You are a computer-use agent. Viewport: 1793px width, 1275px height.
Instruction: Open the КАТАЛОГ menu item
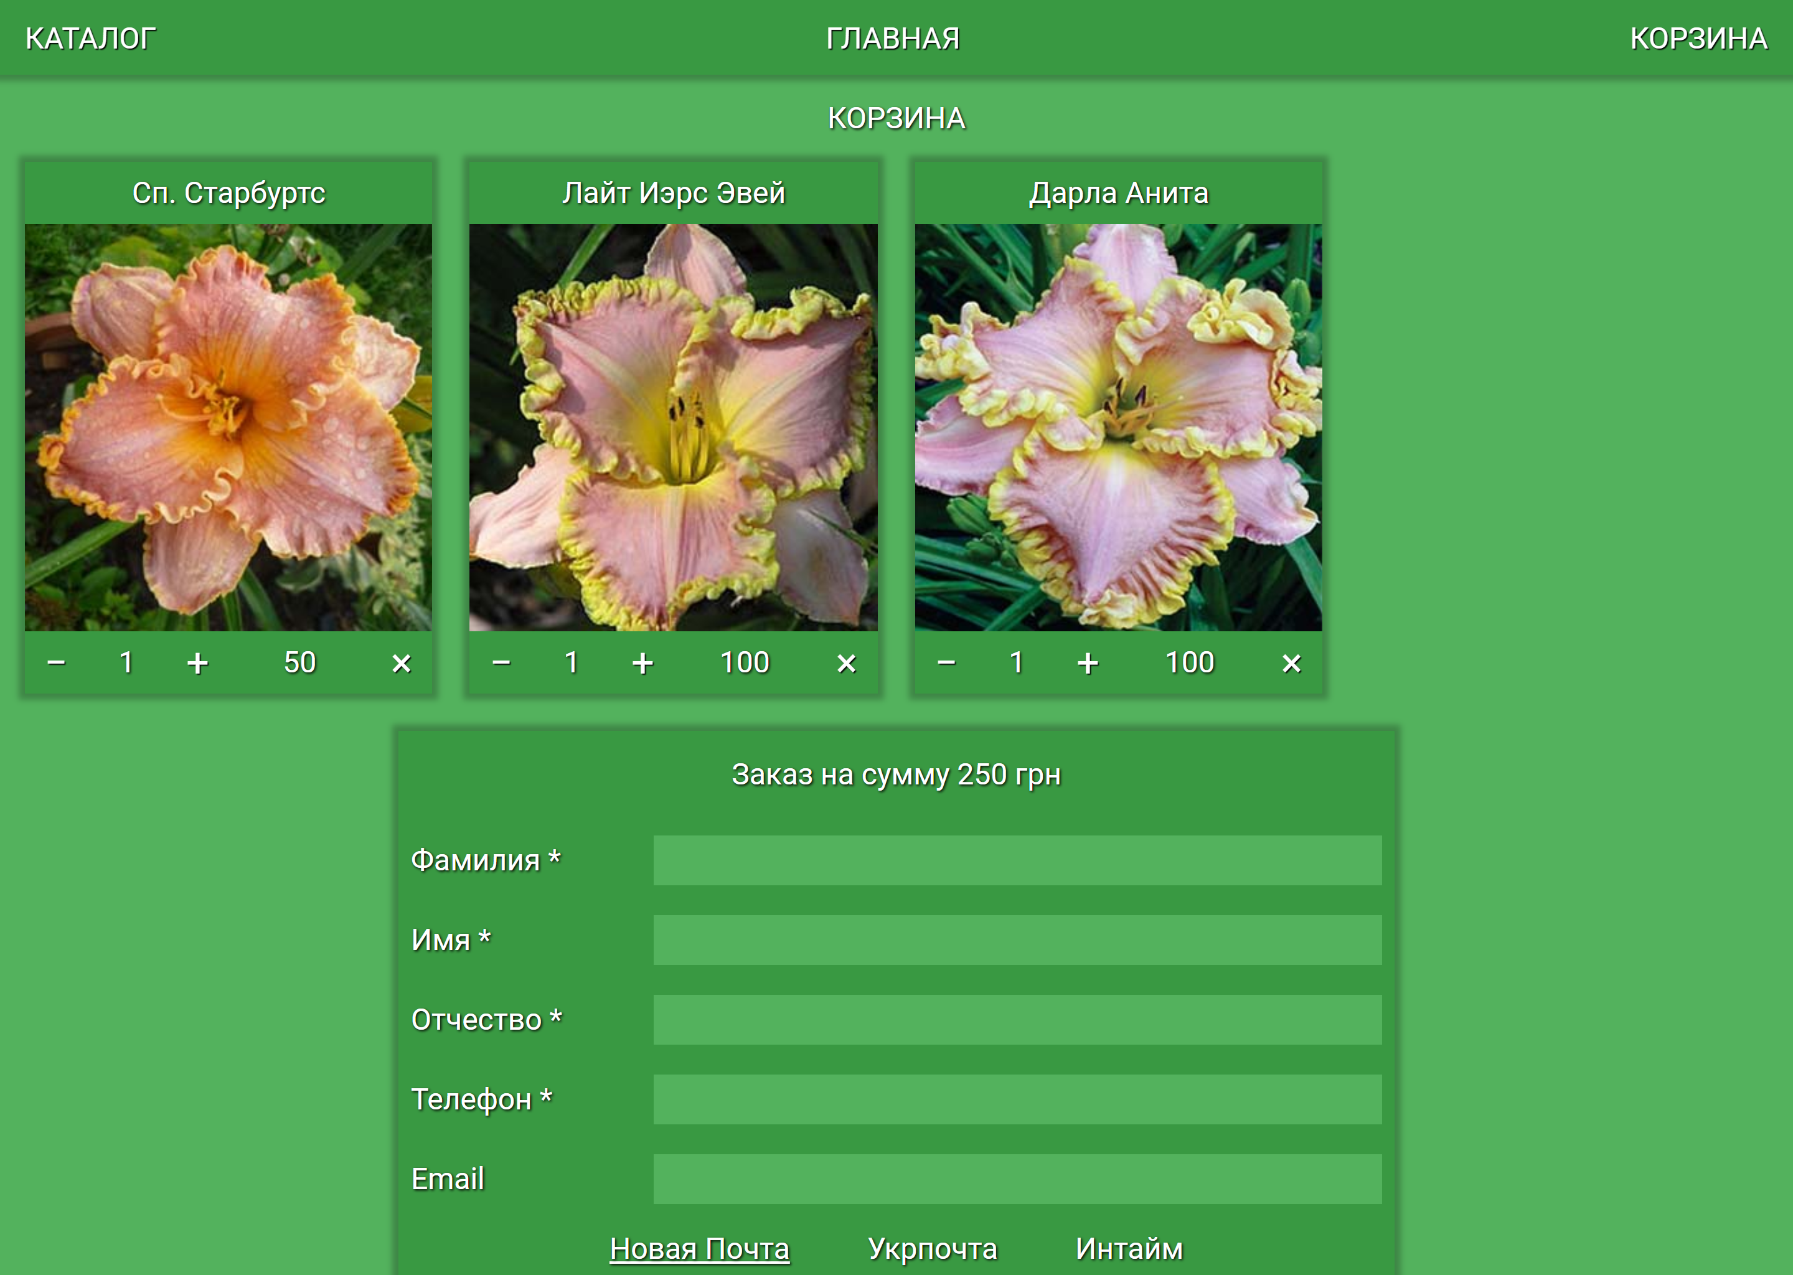pos(90,39)
